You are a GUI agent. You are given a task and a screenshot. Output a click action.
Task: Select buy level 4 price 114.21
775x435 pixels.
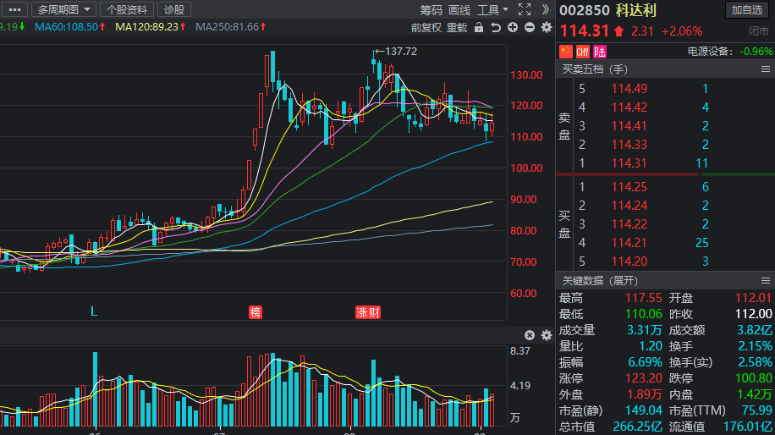(x=629, y=243)
